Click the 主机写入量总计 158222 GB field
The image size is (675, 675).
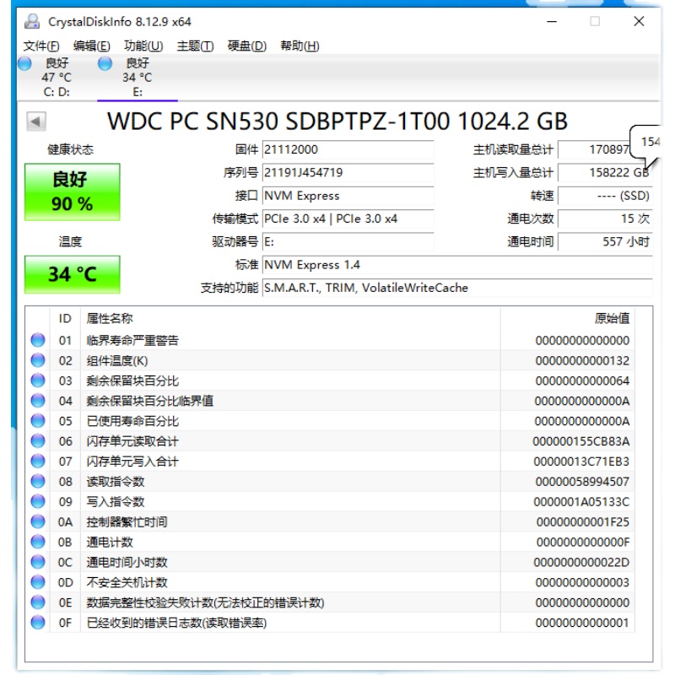coord(605,173)
